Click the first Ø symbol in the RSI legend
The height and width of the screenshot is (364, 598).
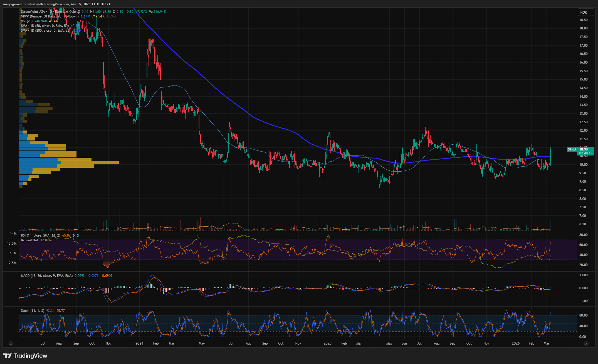pyautogui.click(x=74, y=235)
